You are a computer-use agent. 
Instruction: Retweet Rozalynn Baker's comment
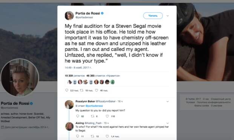(92, 116)
